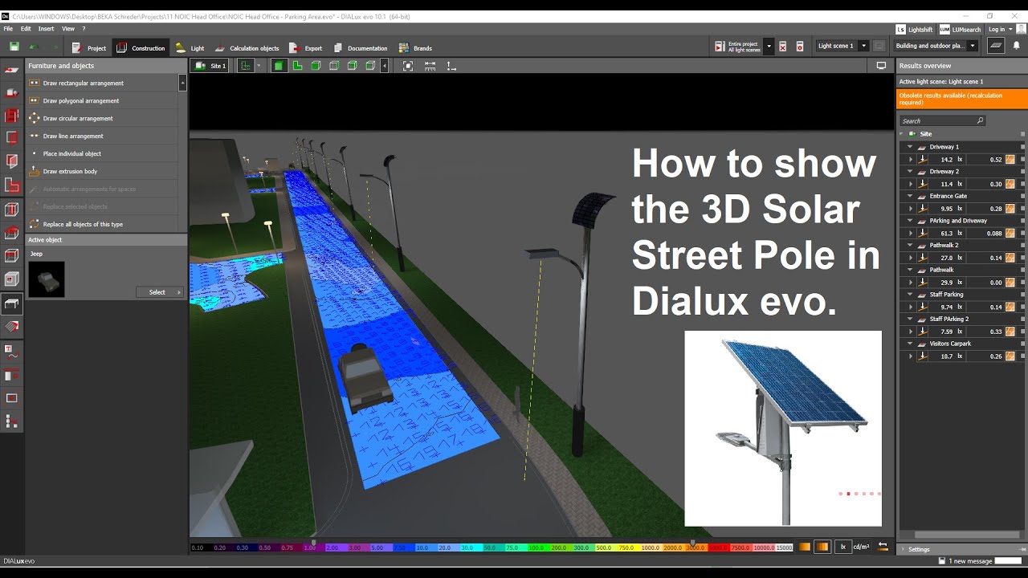1028x578 pixels.
Task: Collapse the Driveway 1 result group
Action: click(910, 147)
